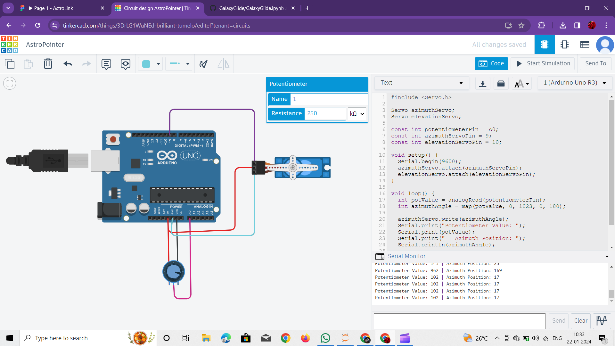Switch to schematic view icon
The image size is (615, 346).
[x=564, y=45]
